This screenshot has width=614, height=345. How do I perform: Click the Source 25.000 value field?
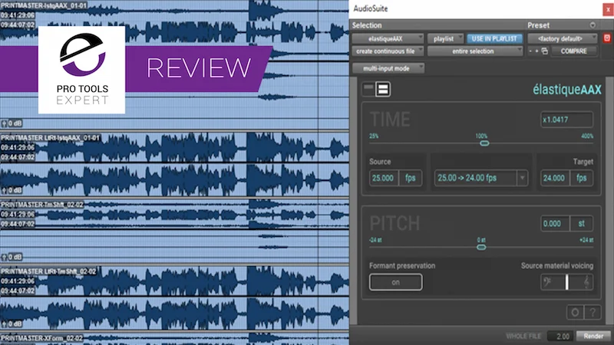pyautogui.click(x=383, y=178)
